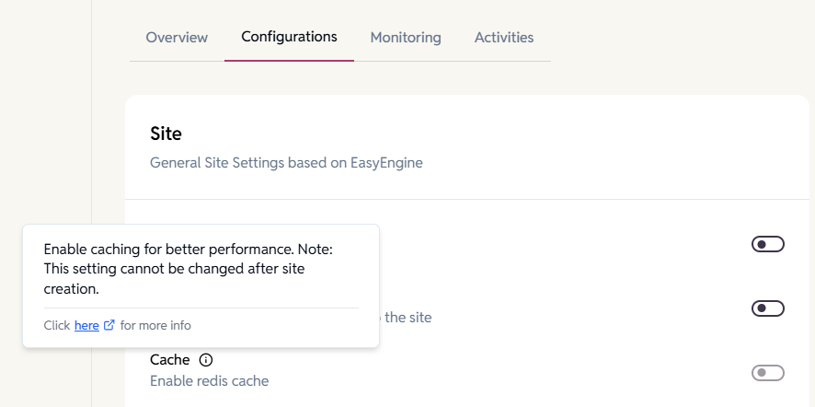Click the external link icon beside 'here'

pyautogui.click(x=109, y=325)
